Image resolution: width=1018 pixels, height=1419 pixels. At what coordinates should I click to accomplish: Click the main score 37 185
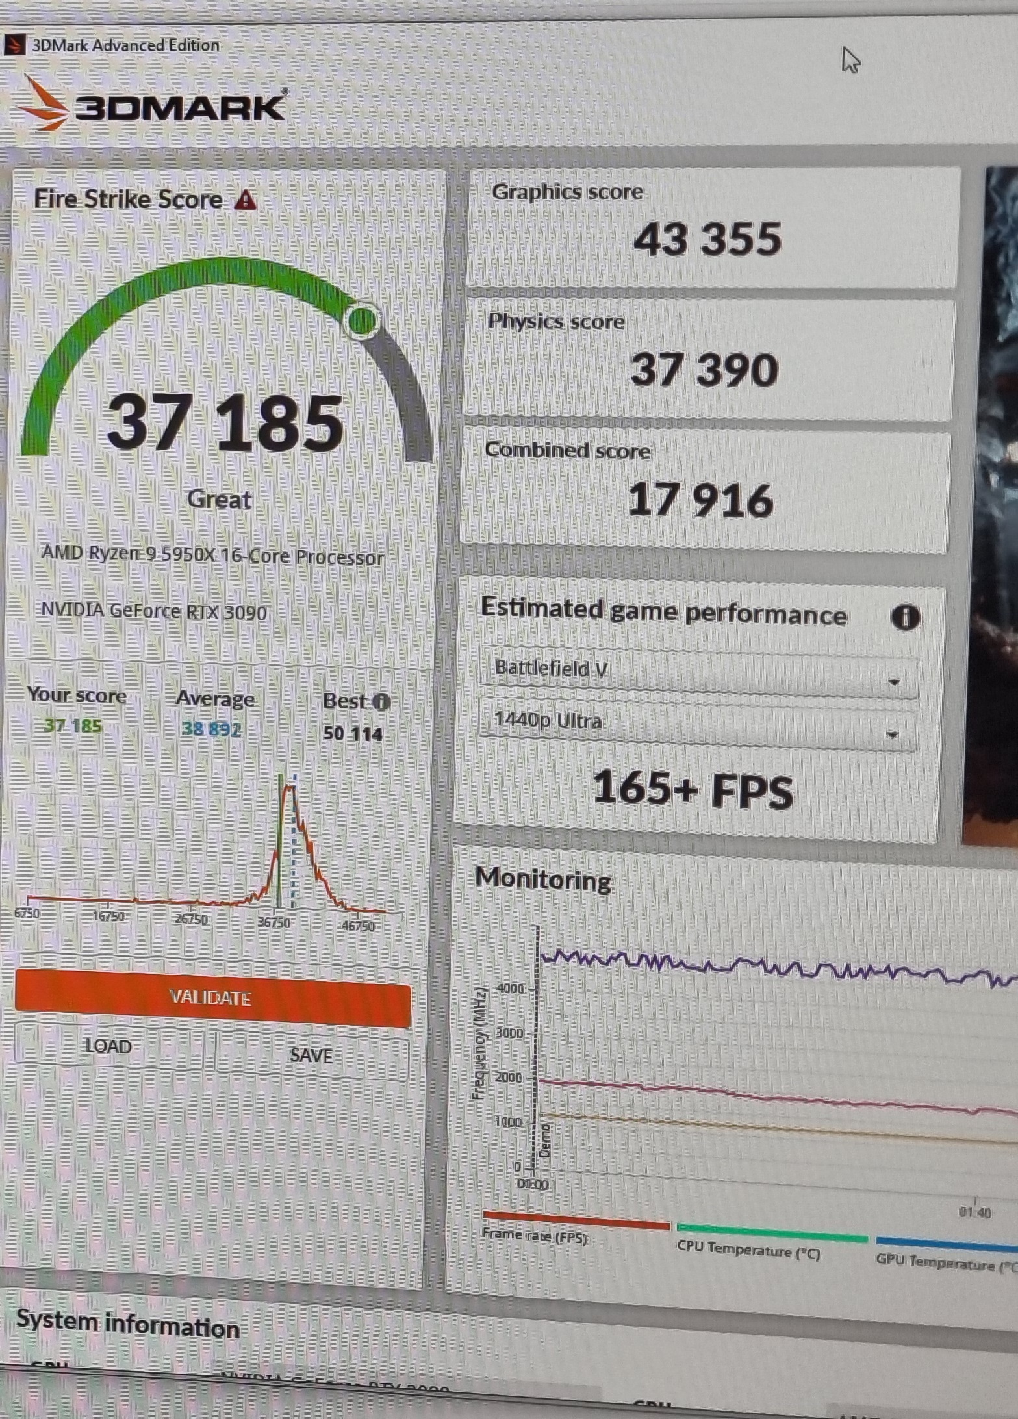click(225, 423)
